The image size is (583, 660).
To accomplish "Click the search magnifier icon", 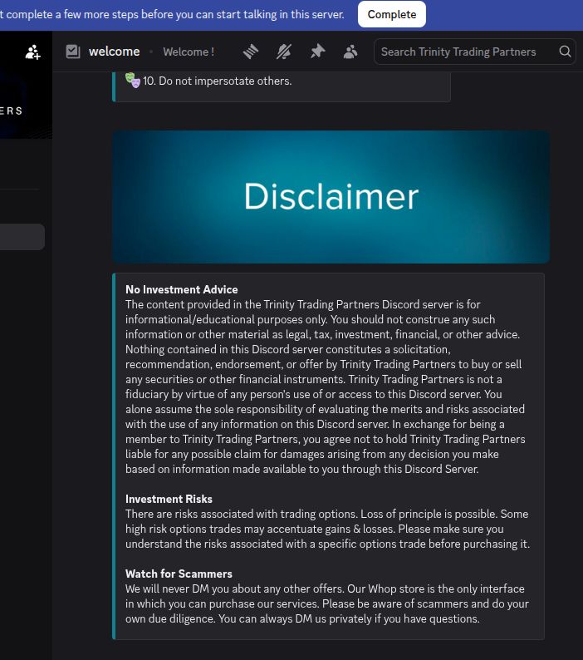I will (x=565, y=52).
